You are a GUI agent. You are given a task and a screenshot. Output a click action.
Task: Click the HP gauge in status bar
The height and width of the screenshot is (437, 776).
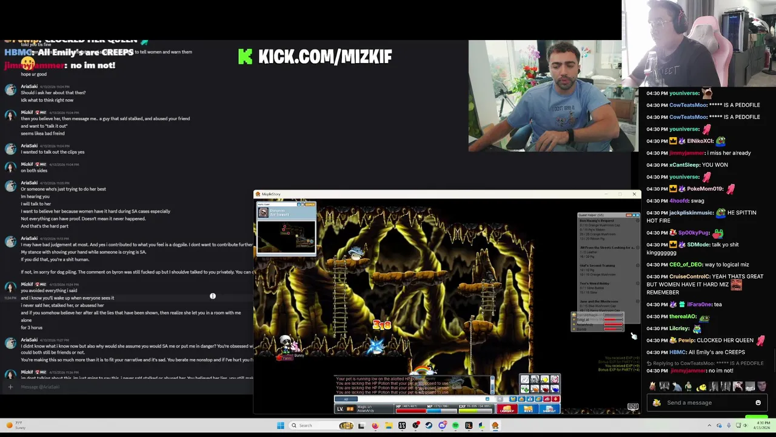pos(412,411)
